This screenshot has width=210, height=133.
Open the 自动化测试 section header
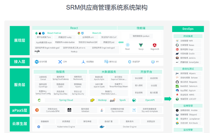tap(188, 69)
